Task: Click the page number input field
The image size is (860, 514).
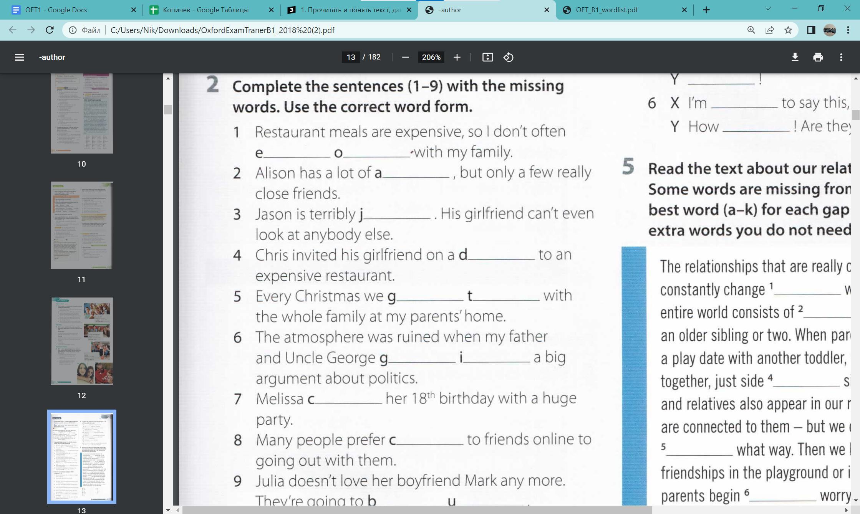Action: coord(350,57)
